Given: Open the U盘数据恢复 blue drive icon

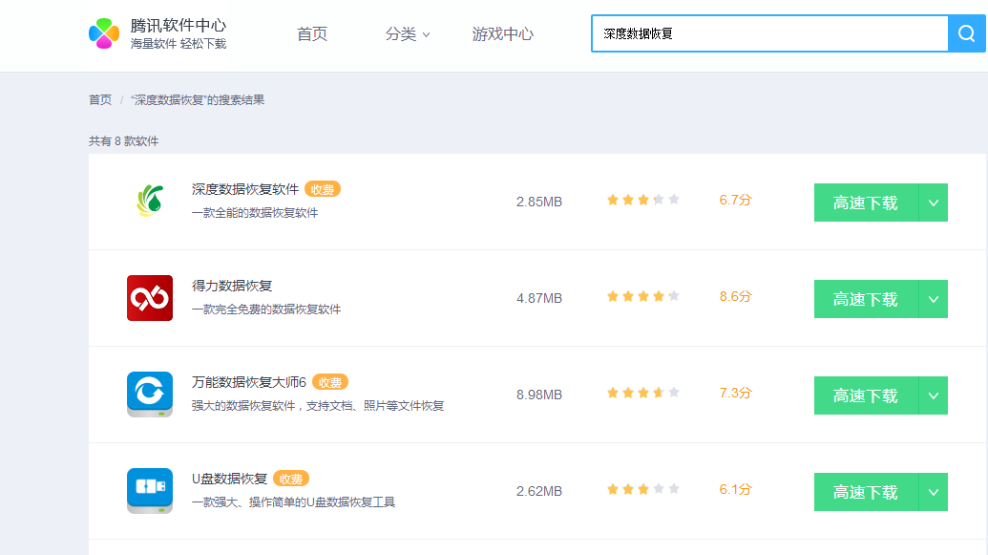Looking at the screenshot, I should (150, 491).
